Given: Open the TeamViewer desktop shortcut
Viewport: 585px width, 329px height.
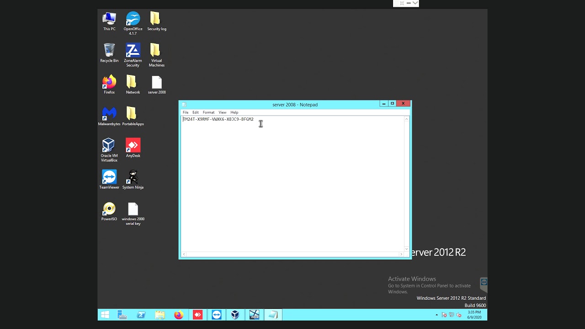Looking at the screenshot, I should click(109, 180).
